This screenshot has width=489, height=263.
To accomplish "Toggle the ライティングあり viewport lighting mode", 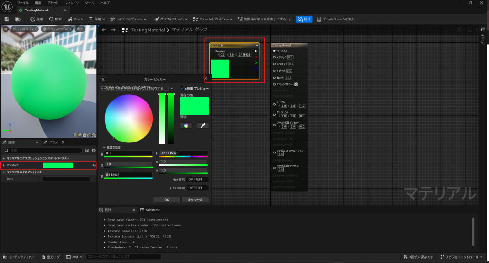I will (56, 29).
